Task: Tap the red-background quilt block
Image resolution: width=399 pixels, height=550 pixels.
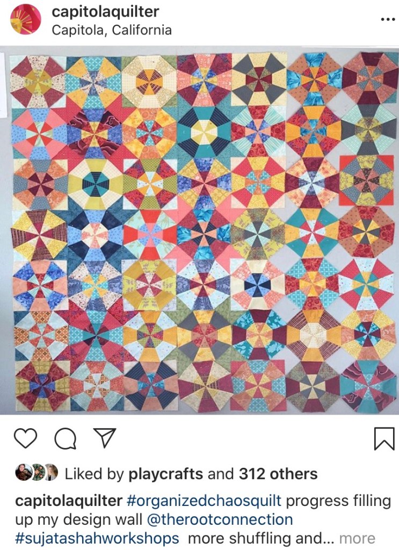Action: tap(366, 181)
